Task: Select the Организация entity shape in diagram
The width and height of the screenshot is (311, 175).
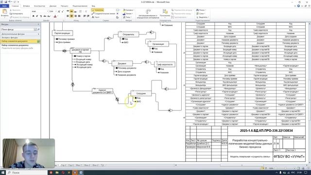Action: click(x=158, y=44)
